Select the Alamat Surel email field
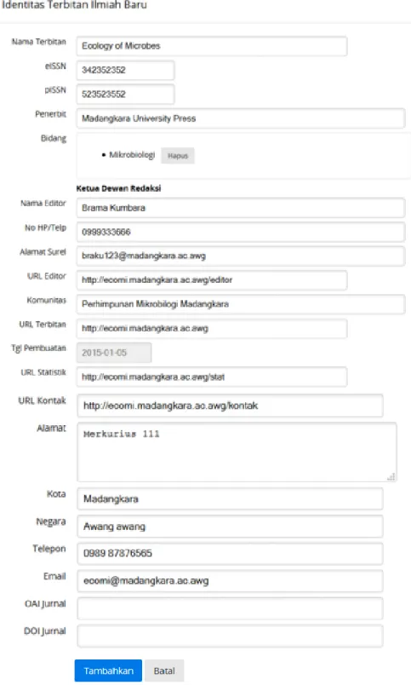 click(241, 256)
